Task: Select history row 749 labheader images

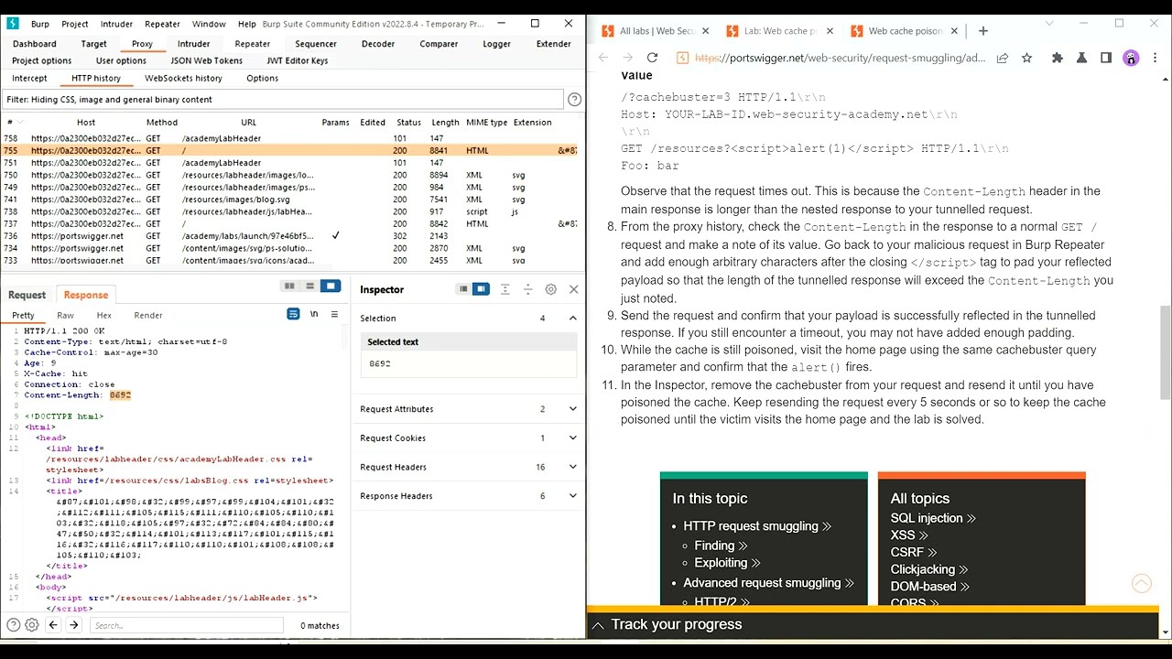Action: tap(291, 187)
